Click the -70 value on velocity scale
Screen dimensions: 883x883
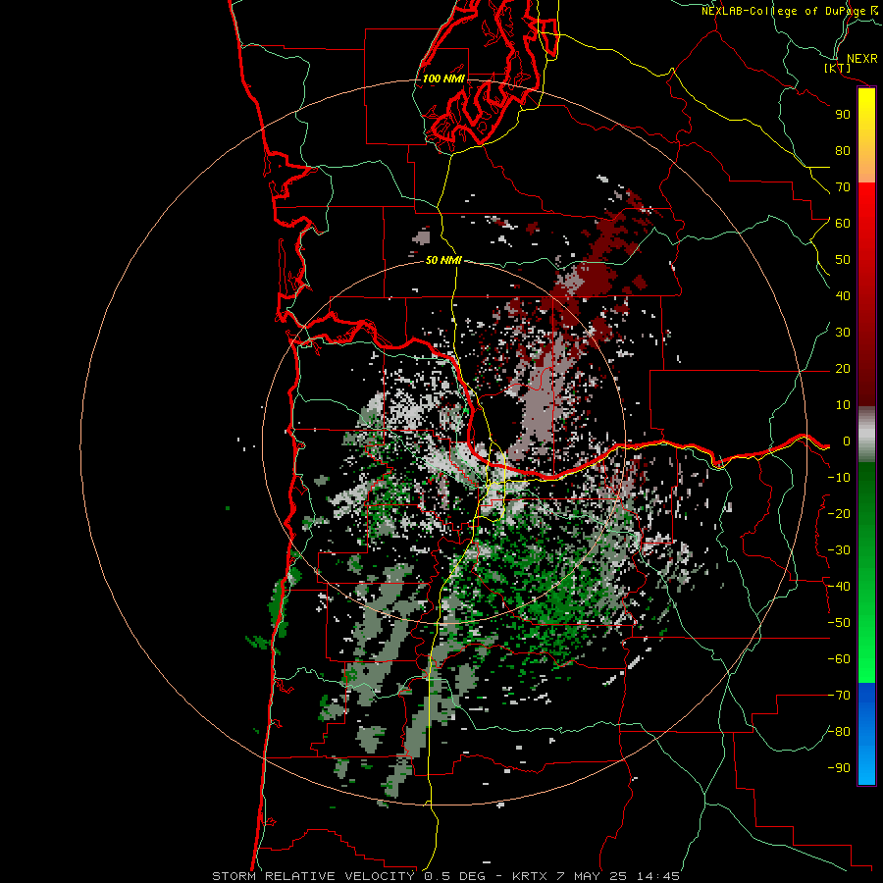pos(839,696)
